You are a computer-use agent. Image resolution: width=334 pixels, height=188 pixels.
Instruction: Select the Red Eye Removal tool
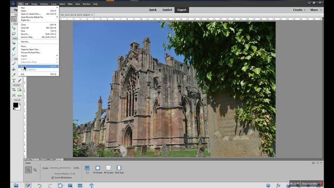(14, 43)
